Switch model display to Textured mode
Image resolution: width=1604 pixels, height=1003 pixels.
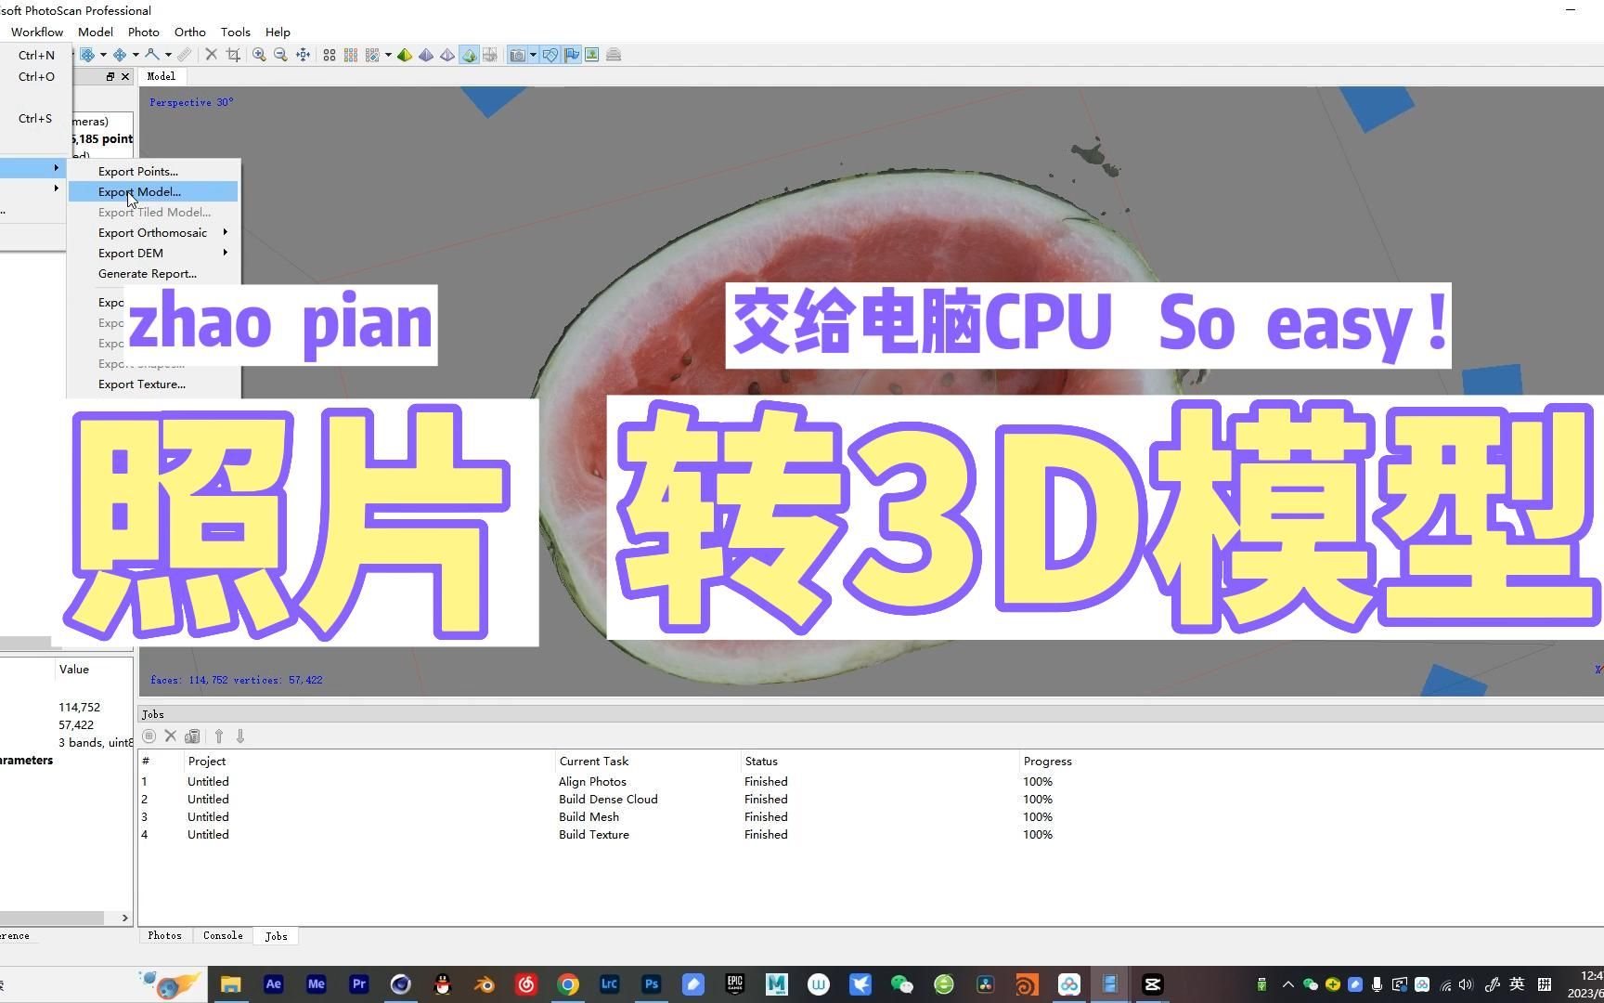pyautogui.click(x=467, y=54)
